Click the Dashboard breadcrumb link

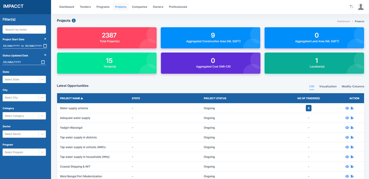coord(343,21)
